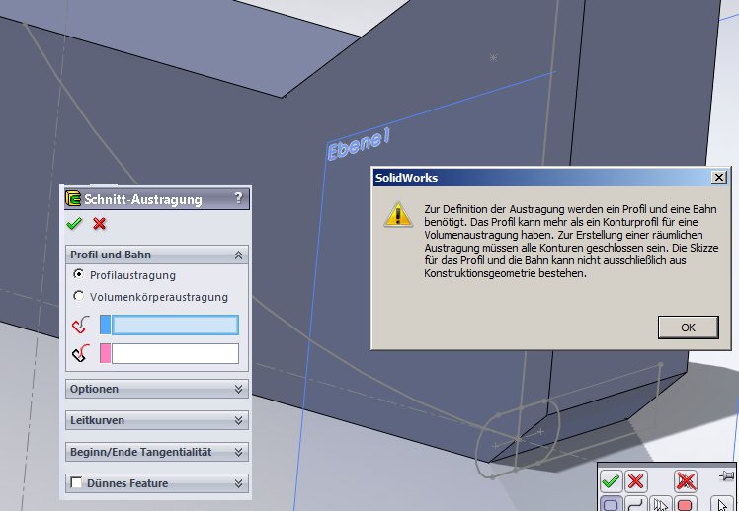739x511 pixels.
Task: Expand the Beginn/Ende Tangentialität section
Action: pyautogui.click(x=238, y=452)
